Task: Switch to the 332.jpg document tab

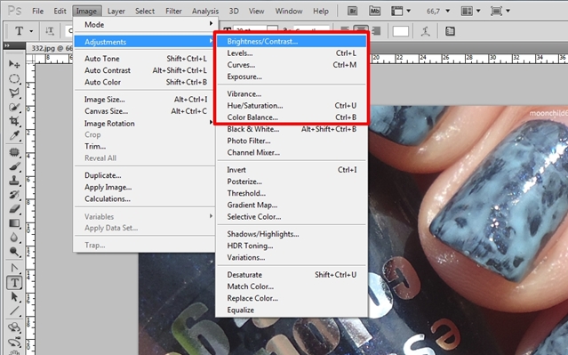Action: pyautogui.click(x=50, y=48)
